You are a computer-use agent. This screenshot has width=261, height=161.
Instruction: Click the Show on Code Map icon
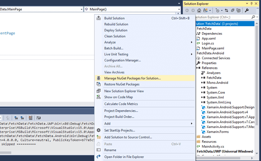click(x=99, y=97)
